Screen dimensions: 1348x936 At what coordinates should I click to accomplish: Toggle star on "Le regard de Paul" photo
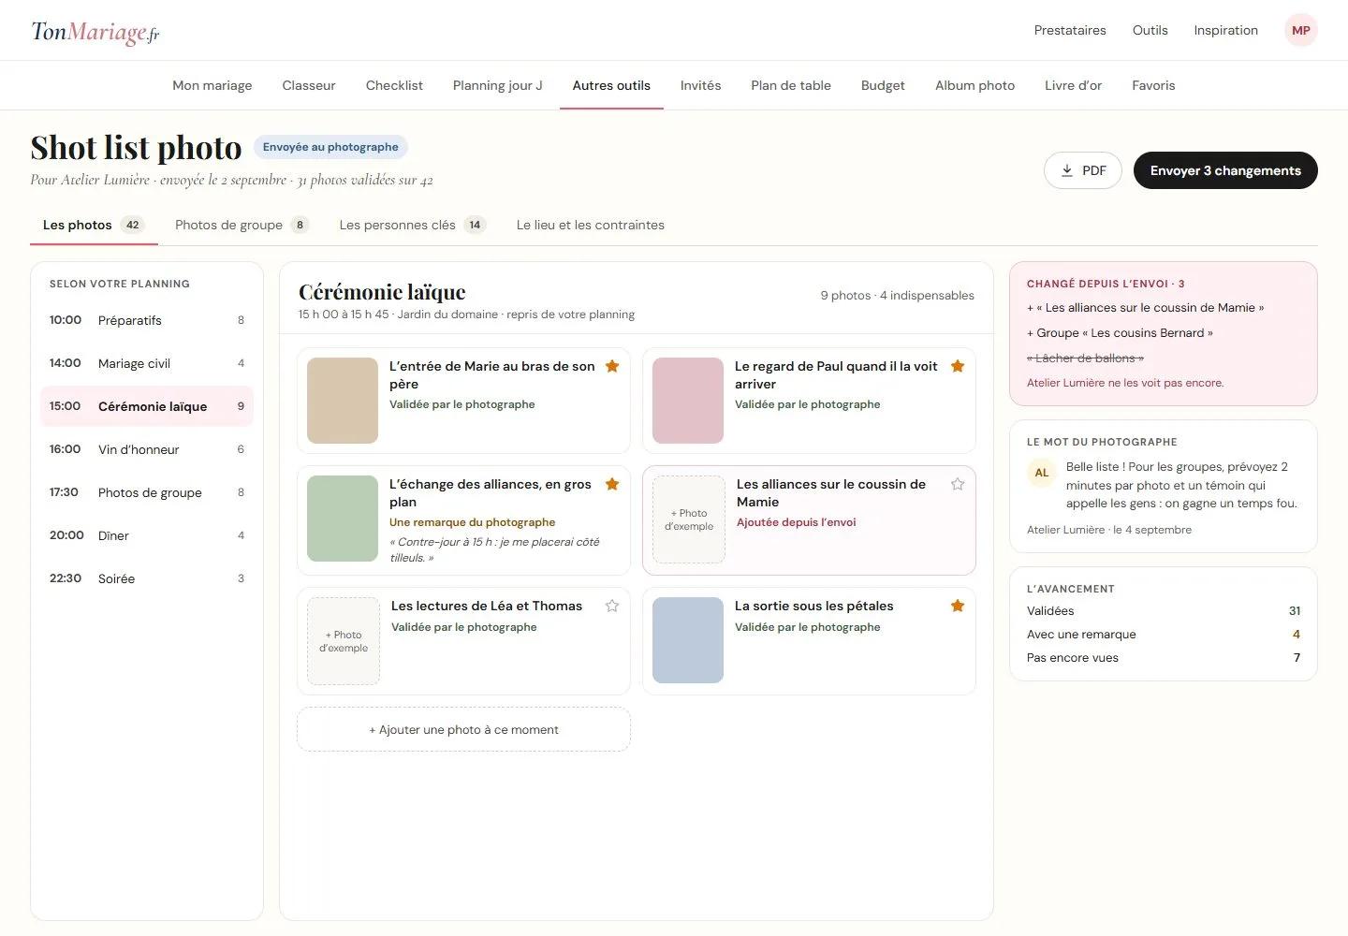pos(958,366)
